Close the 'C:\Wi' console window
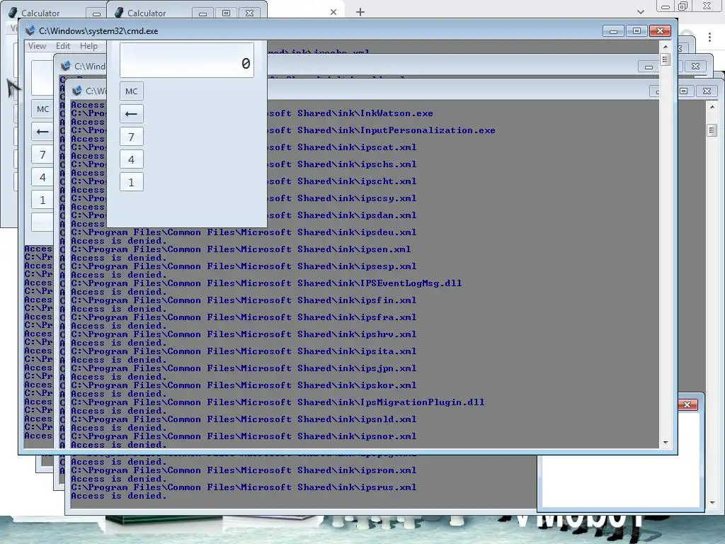Image resolution: width=725 pixels, height=544 pixels. [x=707, y=91]
